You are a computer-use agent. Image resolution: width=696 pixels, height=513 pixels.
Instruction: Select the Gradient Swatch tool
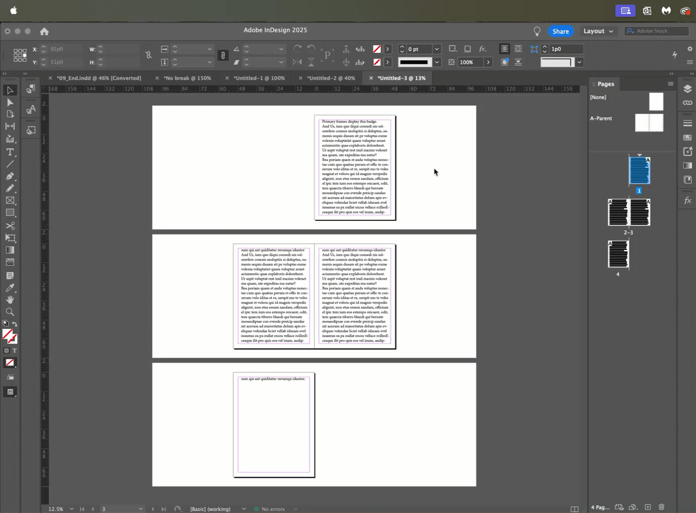click(x=10, y=250)
